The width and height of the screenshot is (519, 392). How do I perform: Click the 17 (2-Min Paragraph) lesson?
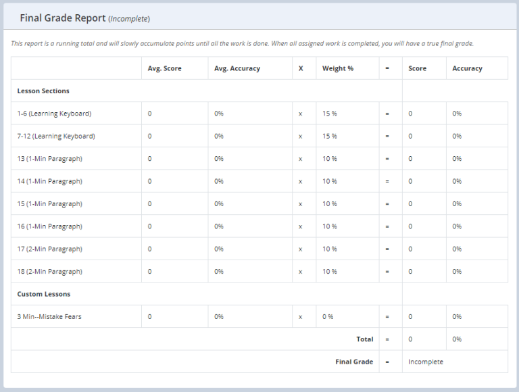pos(49,249)
